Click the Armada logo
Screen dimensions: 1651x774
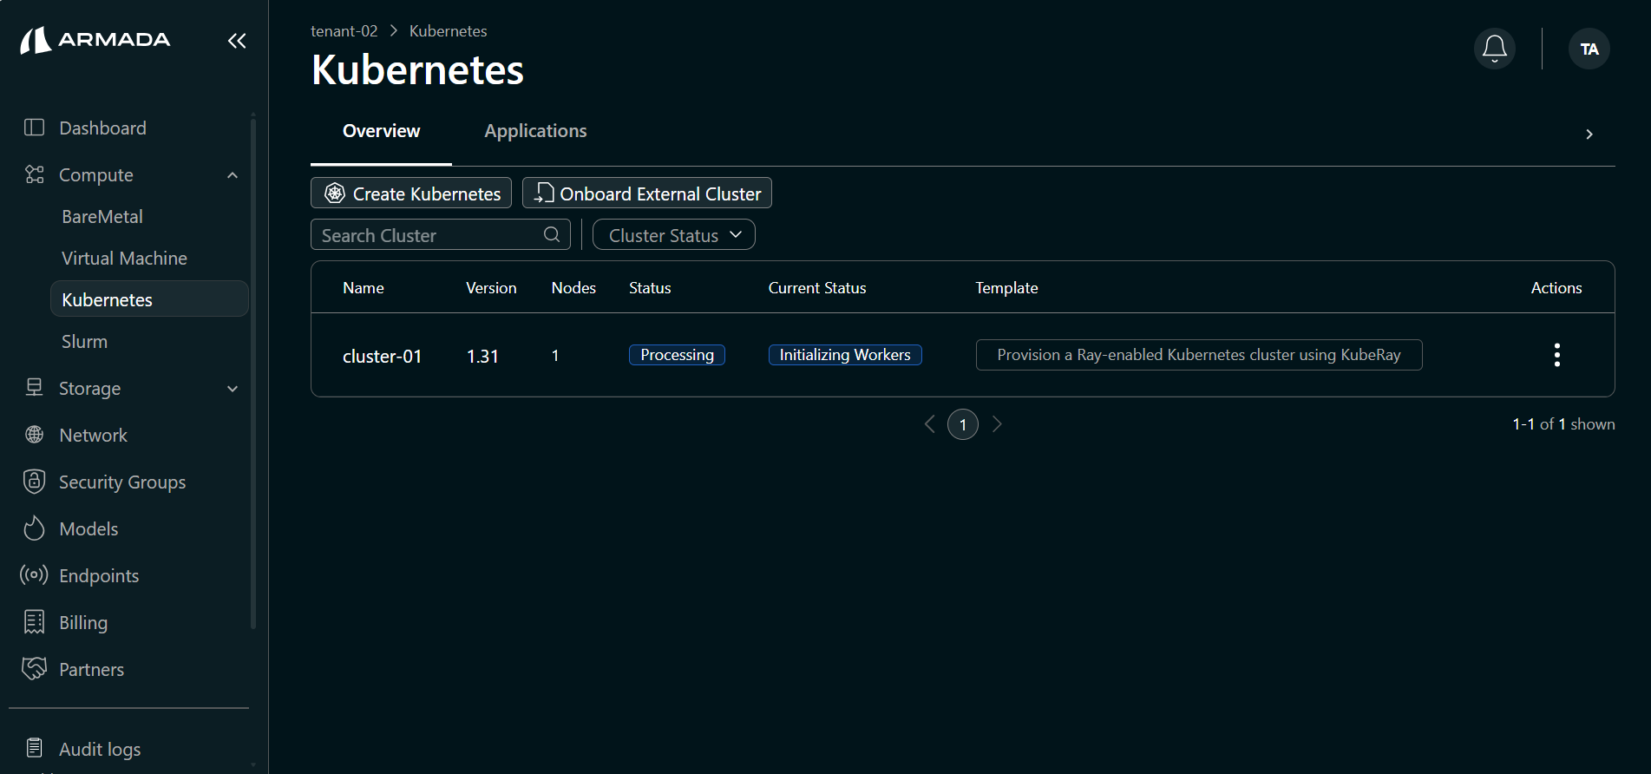[95, 40]
